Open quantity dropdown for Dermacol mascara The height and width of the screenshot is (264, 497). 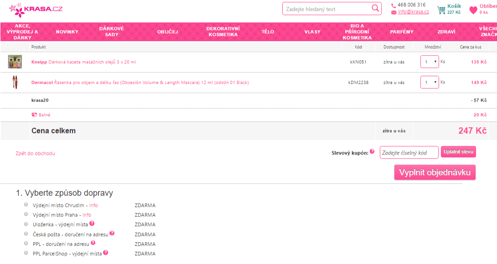[430, 83]
